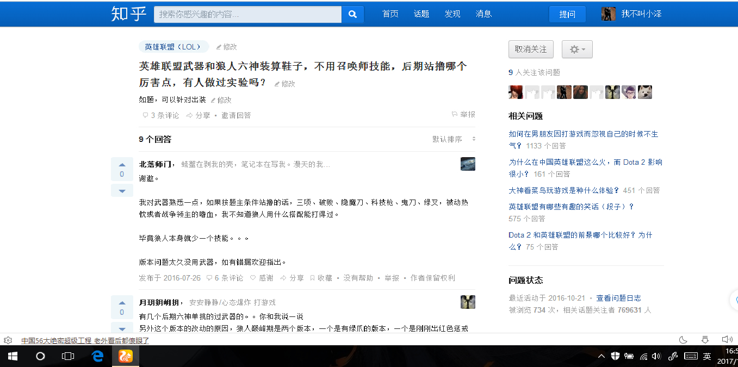Edit question title via 修改 link
Viewport: 738px width, 367px height.
tap(285, 84)
